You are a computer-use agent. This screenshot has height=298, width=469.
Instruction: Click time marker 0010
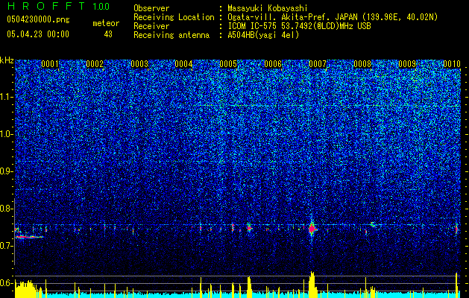tap(452, 64)
